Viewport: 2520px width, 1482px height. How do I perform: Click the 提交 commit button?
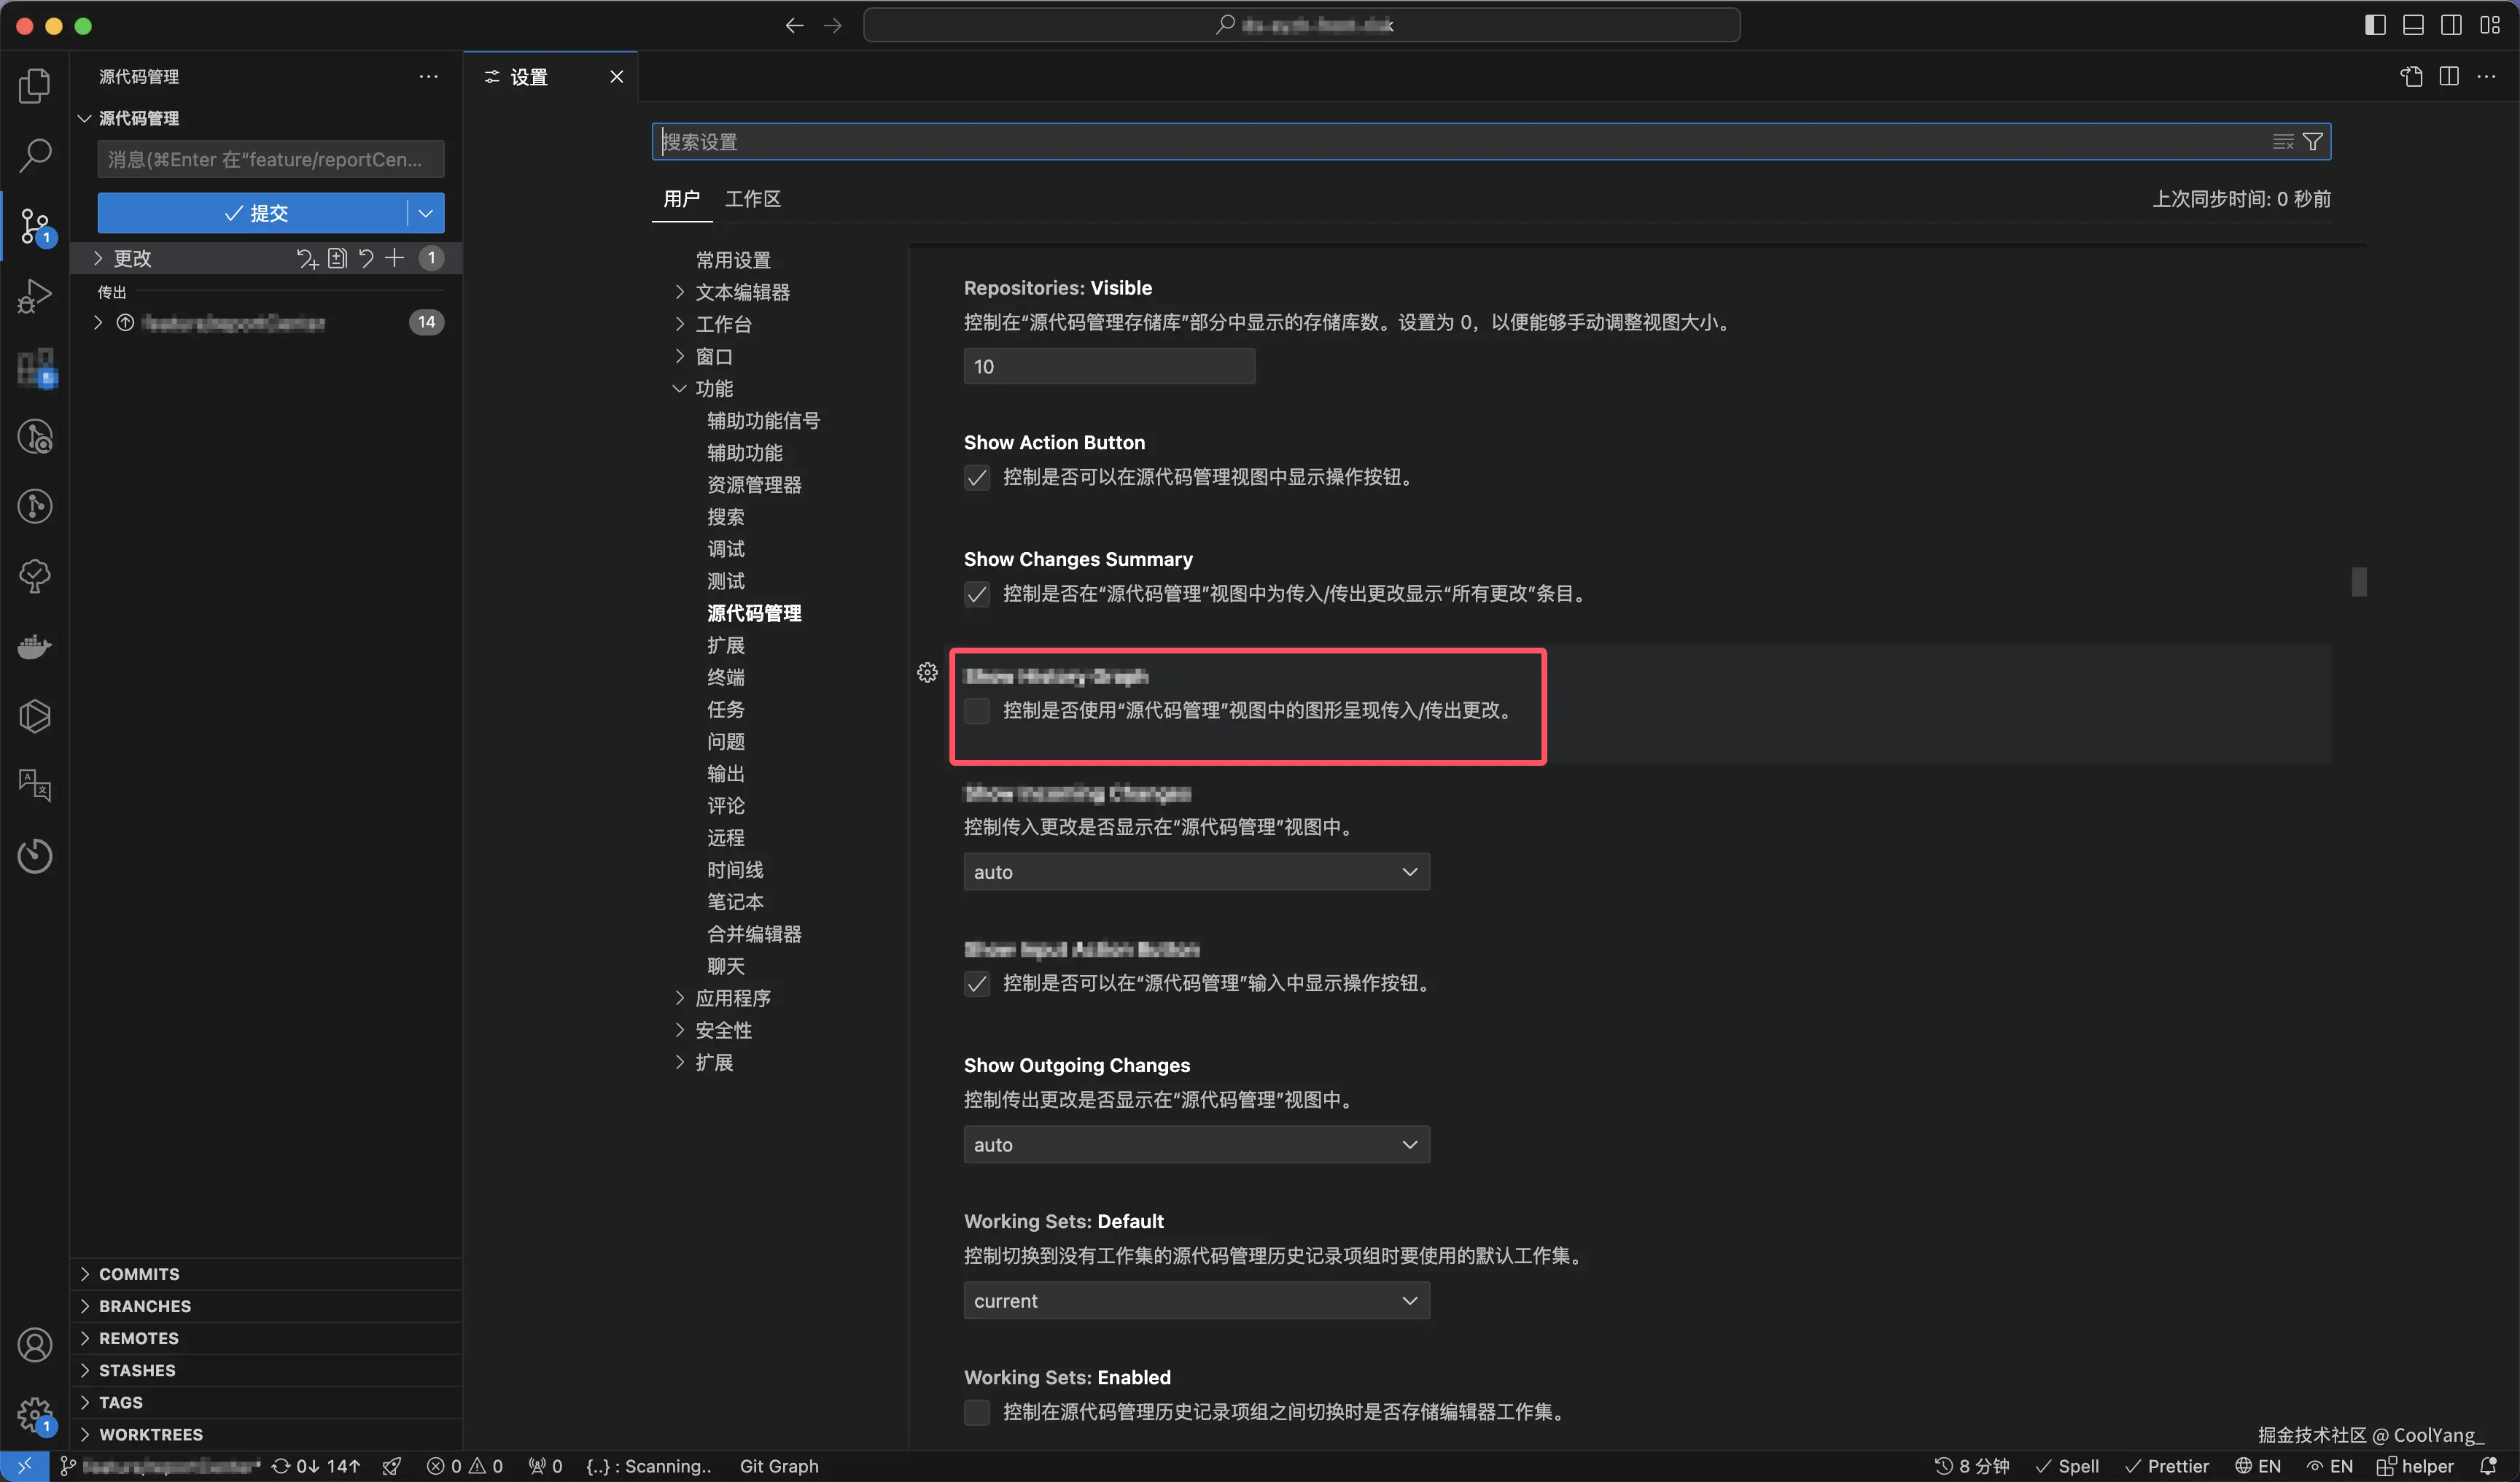(260, 213)
